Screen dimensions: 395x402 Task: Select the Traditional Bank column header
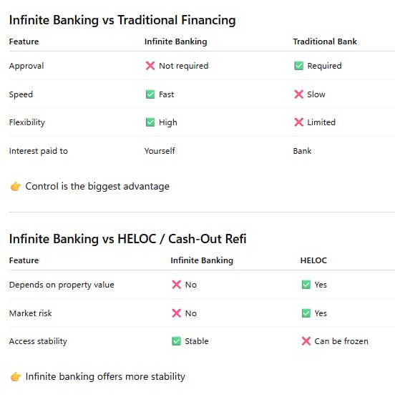pyautogui.click(x=325, y=41)
